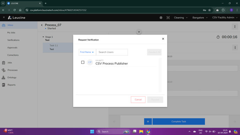This screenshot has width=240, height=135.
Task: Click the Complete Task button
Action: [179, 121]
